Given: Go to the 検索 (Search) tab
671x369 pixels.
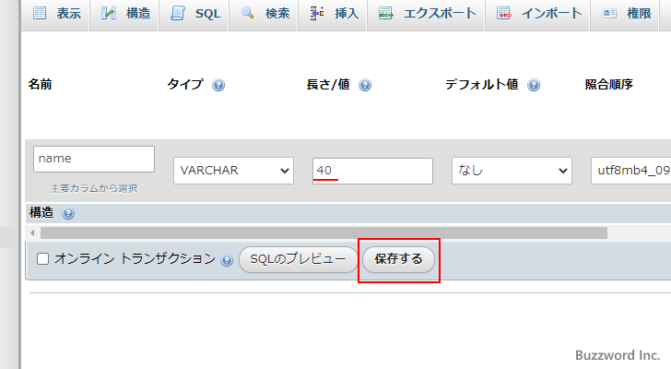Looking at the screenshot, I should pyautogui.click(x=265, y=14).
